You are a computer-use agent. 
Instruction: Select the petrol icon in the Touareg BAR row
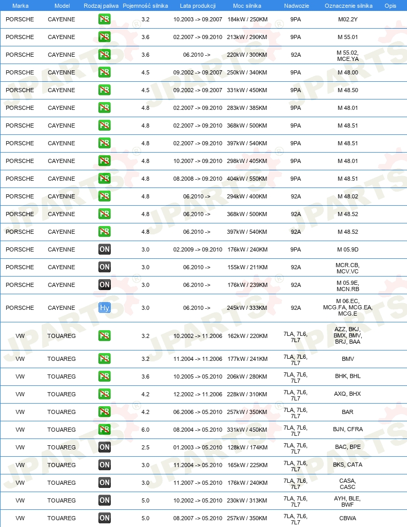point(105,412)
